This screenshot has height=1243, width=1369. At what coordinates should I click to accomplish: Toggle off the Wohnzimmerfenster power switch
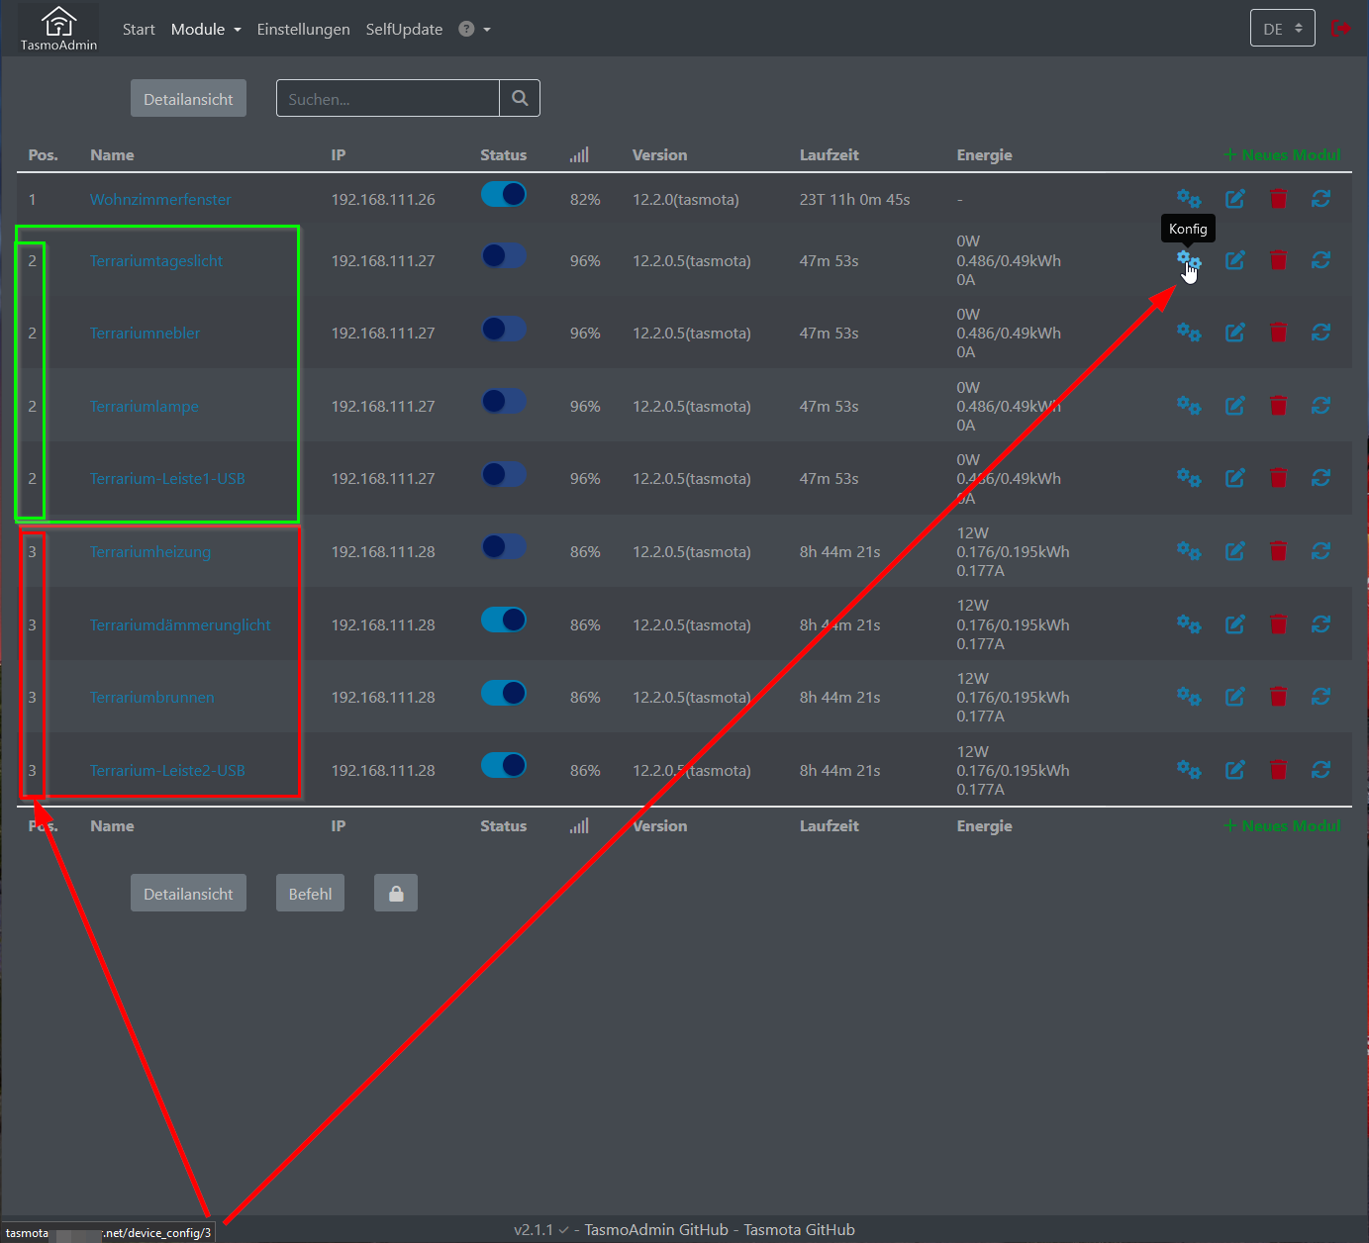[504, 194]
